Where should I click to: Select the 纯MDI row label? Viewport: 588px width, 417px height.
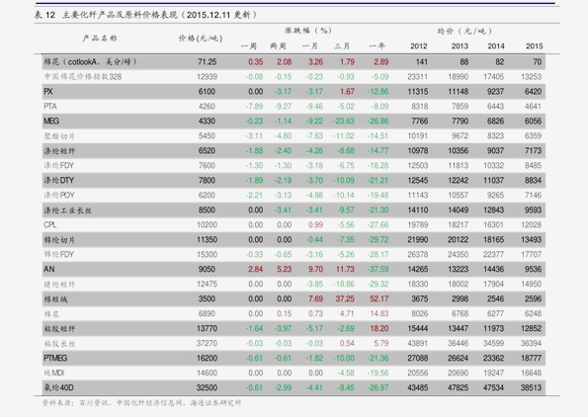click(x=54, y=373)
